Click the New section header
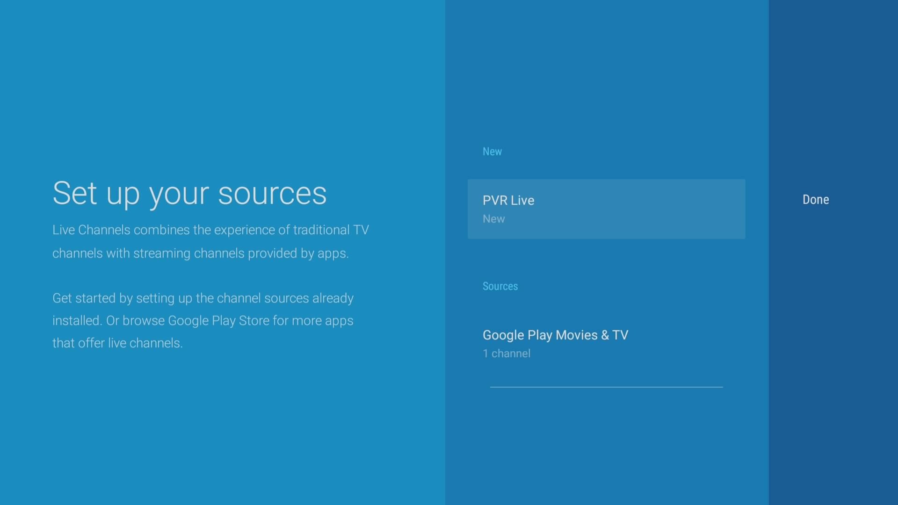This screenshot has width=898, height=505. click(492, 151)
